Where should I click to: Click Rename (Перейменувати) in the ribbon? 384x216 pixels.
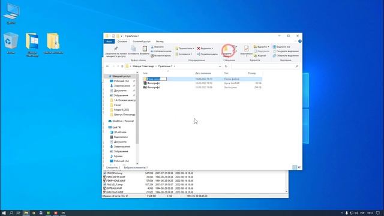[x=207, y=54]
